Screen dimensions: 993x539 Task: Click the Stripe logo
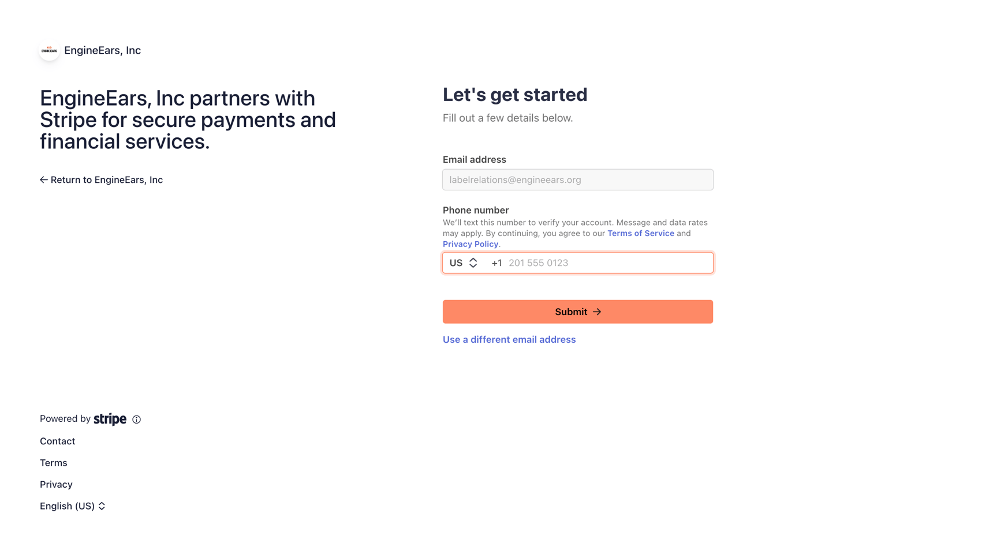pos(110,419)
